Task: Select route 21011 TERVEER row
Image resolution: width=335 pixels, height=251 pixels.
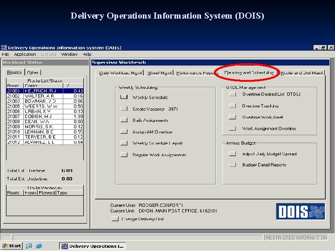Action: 45,137
